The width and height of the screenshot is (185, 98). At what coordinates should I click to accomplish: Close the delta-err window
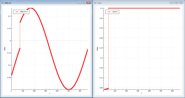[89, 3]
